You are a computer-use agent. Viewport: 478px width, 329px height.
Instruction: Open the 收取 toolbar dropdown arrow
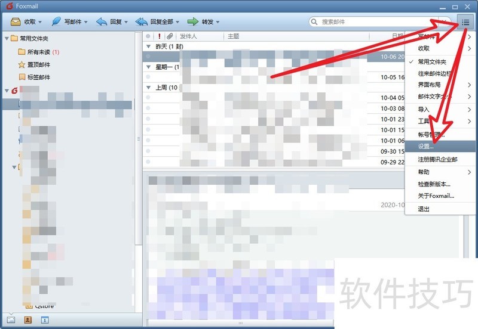(x=40, y=22)
